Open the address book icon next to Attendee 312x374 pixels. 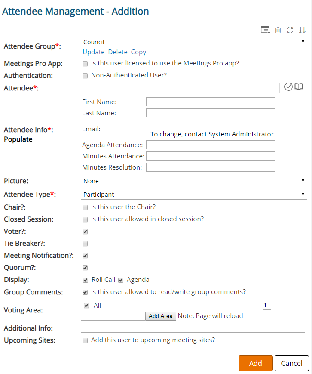click(299, 87)
